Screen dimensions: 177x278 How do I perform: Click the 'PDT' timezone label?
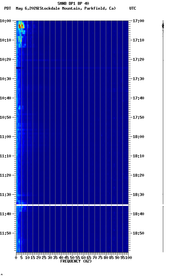coord(7,8)
